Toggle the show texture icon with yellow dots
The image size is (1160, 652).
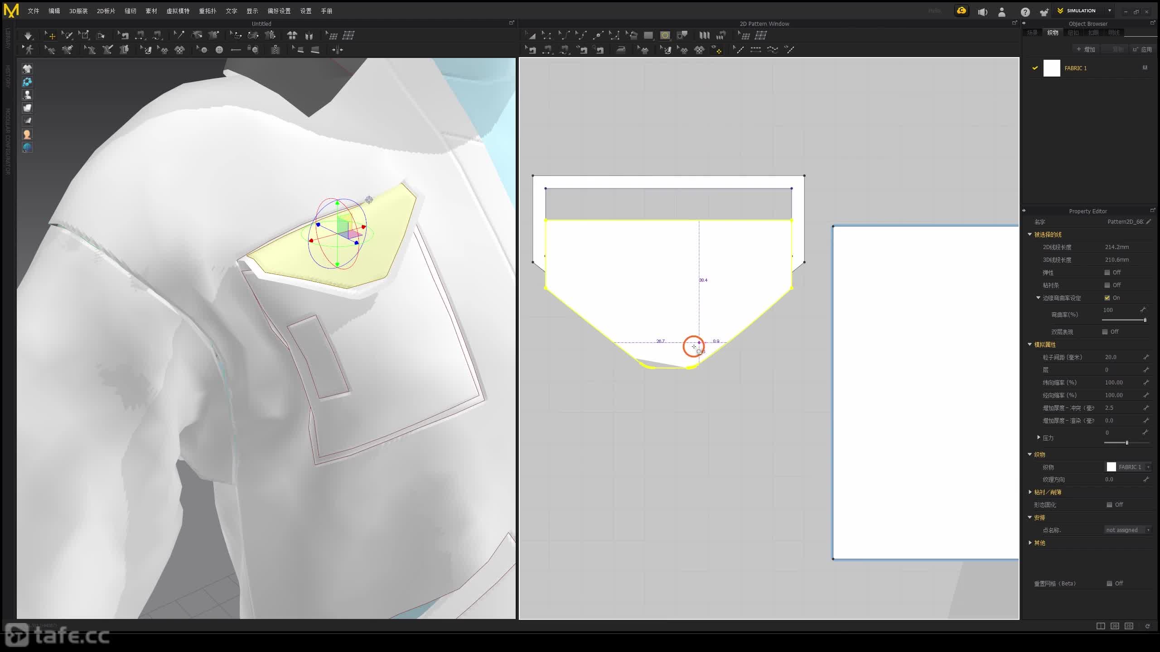(x=716, y=50)
